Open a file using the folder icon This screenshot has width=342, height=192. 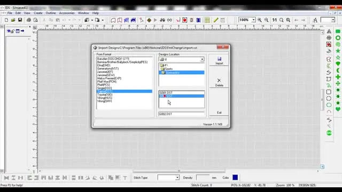tap(13, 20)
